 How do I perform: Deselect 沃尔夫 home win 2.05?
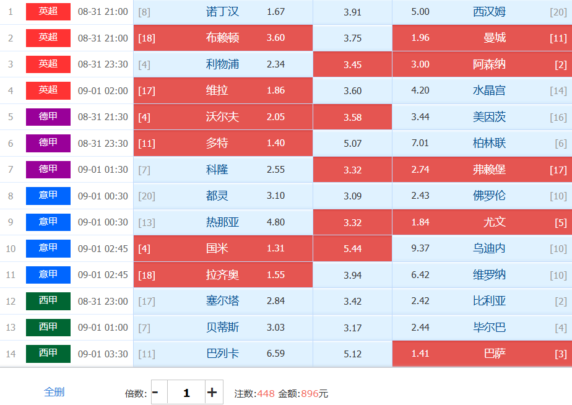(223, 117)
